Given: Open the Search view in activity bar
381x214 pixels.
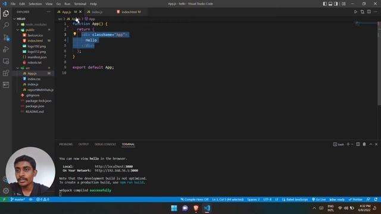Looking at the screenshot, I should (6, 25).
